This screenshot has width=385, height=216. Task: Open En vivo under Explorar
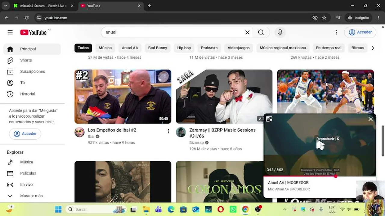coord(32,184)
